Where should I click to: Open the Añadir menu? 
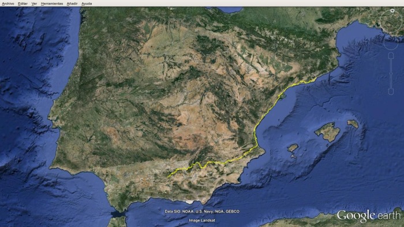click(72, 3)
